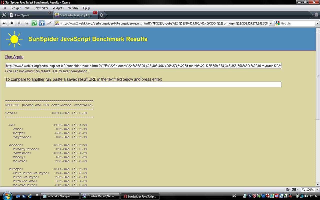Click the Google search engine icon
The height and width of the screenshot is (200, 320).
(x=277, y=23)
